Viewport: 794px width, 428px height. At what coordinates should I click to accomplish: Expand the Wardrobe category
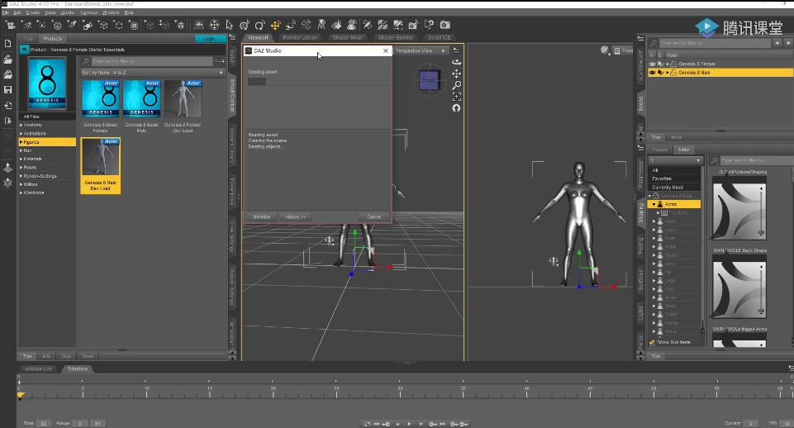pyautogui.click(x=21, y=193)
